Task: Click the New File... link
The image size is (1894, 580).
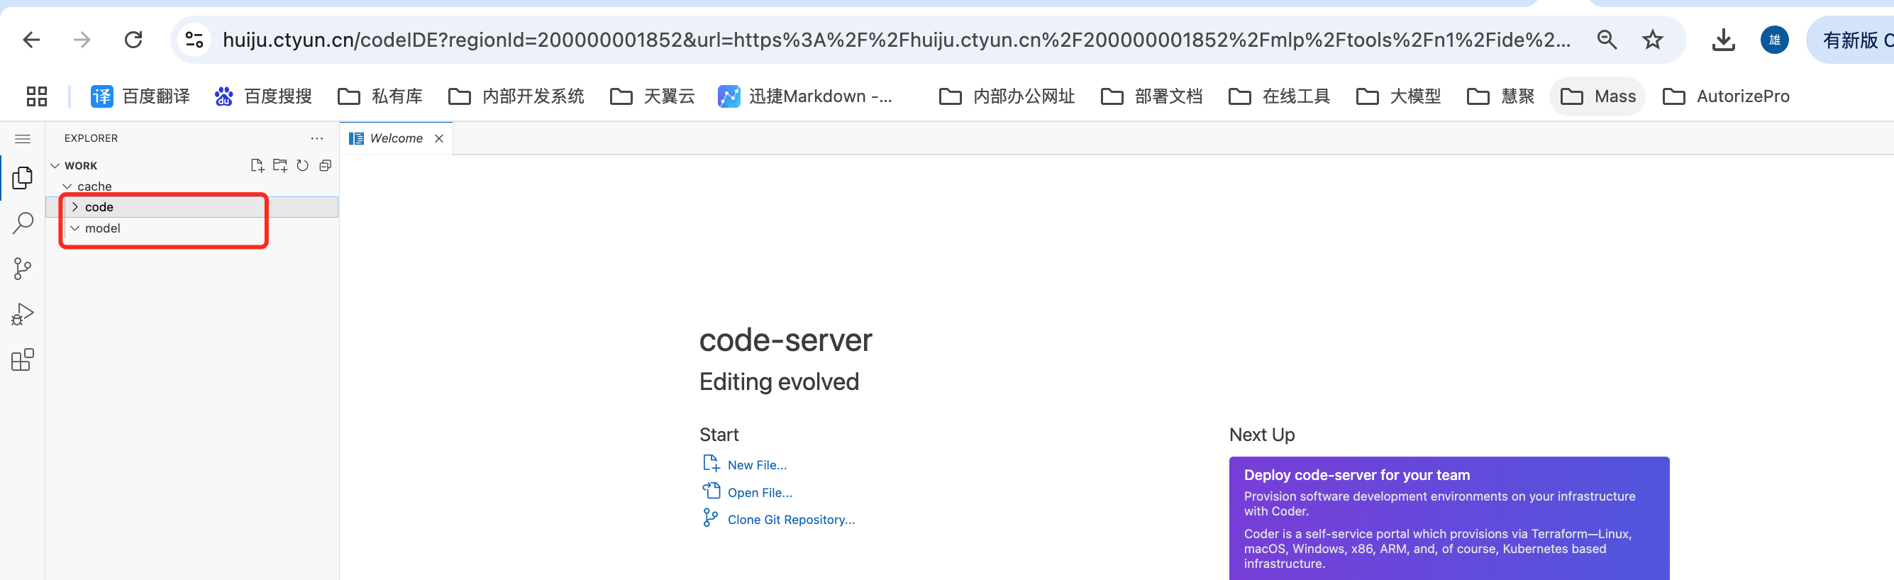Action: [x=757, y=465]
